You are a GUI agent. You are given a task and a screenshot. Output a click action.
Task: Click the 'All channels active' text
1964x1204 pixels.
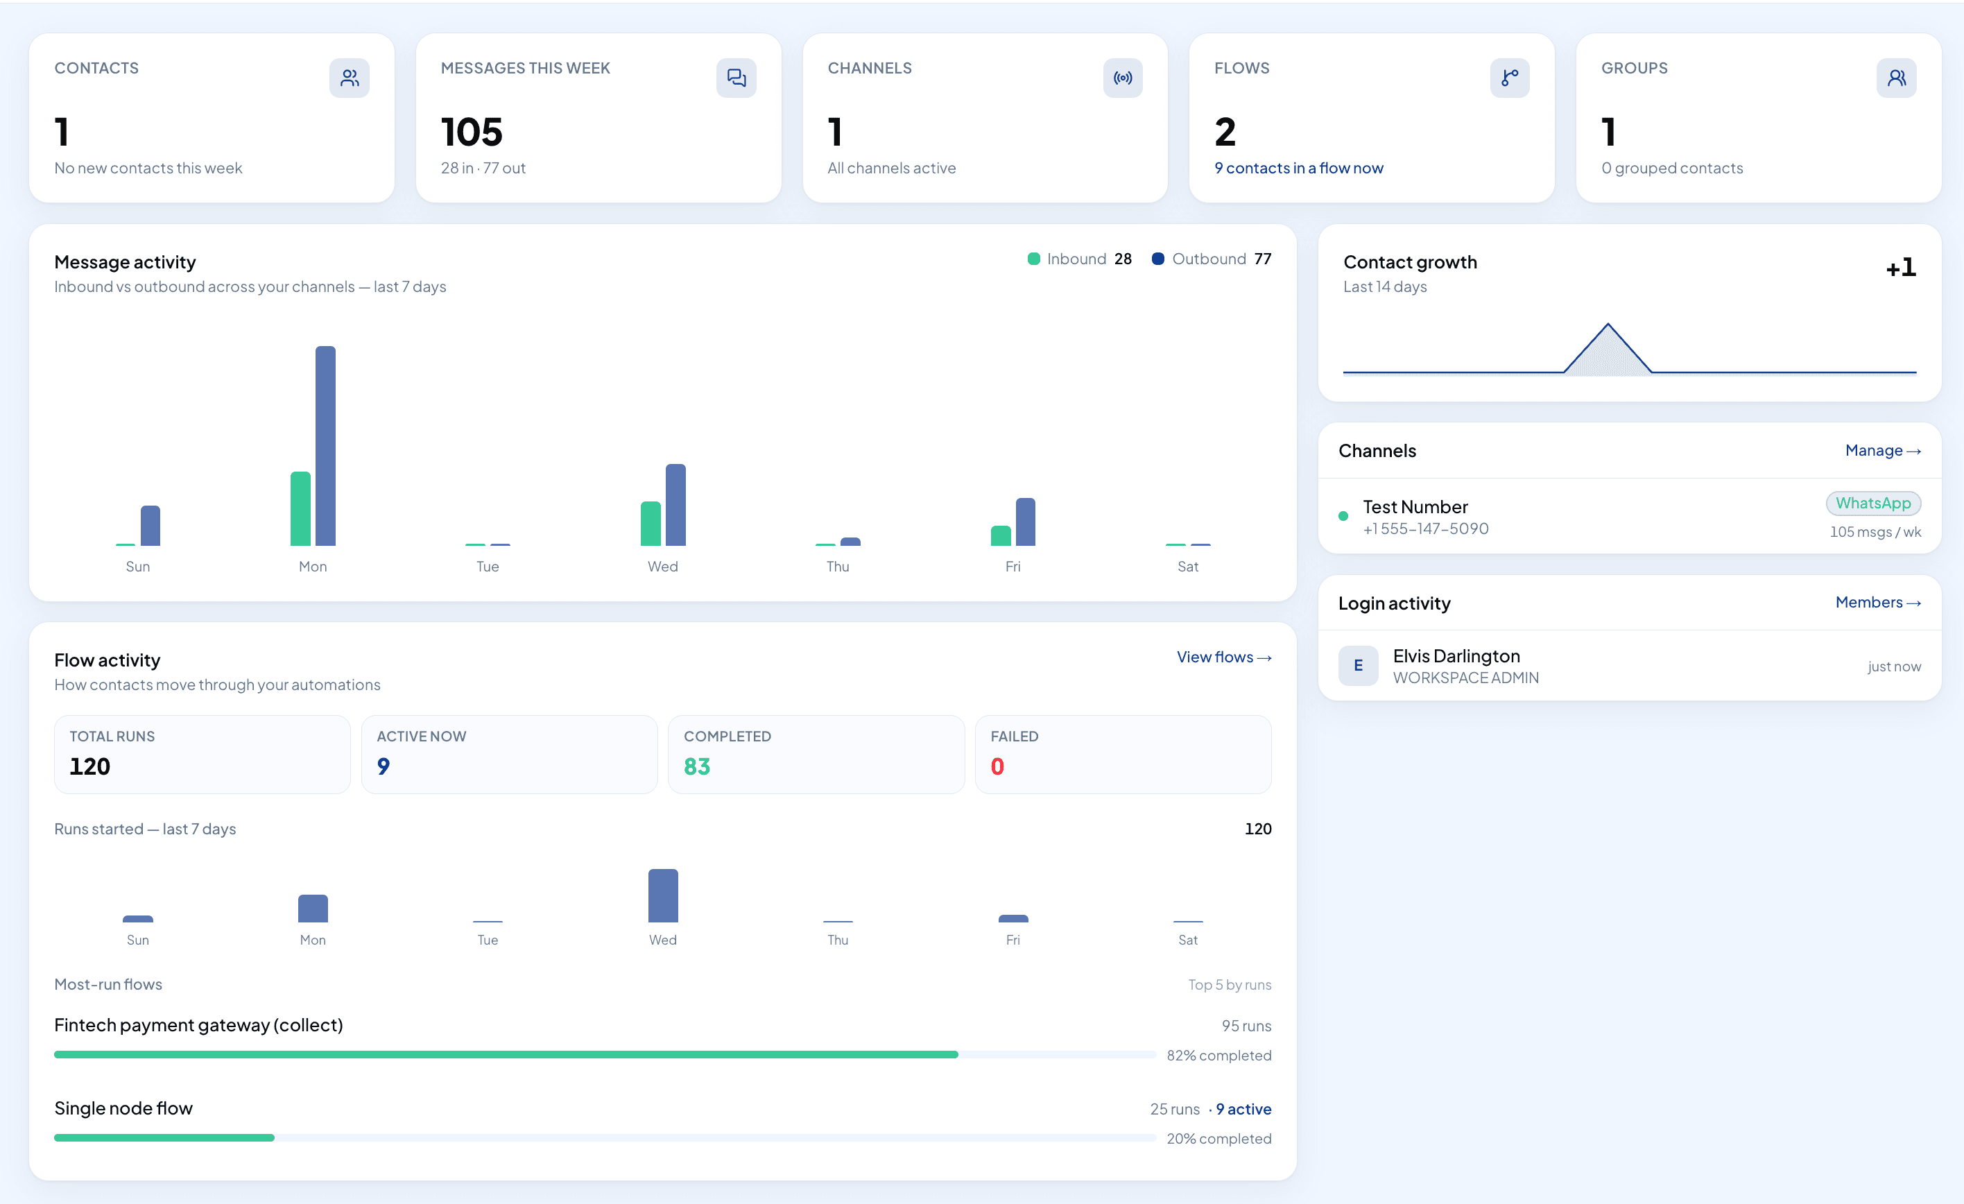coord(891,169)
